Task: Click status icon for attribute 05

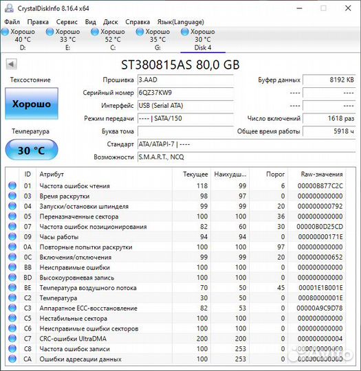Action: click(x=12, y=216)
